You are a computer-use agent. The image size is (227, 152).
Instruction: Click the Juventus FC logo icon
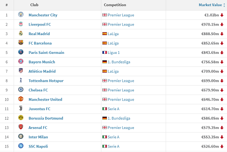21,108
